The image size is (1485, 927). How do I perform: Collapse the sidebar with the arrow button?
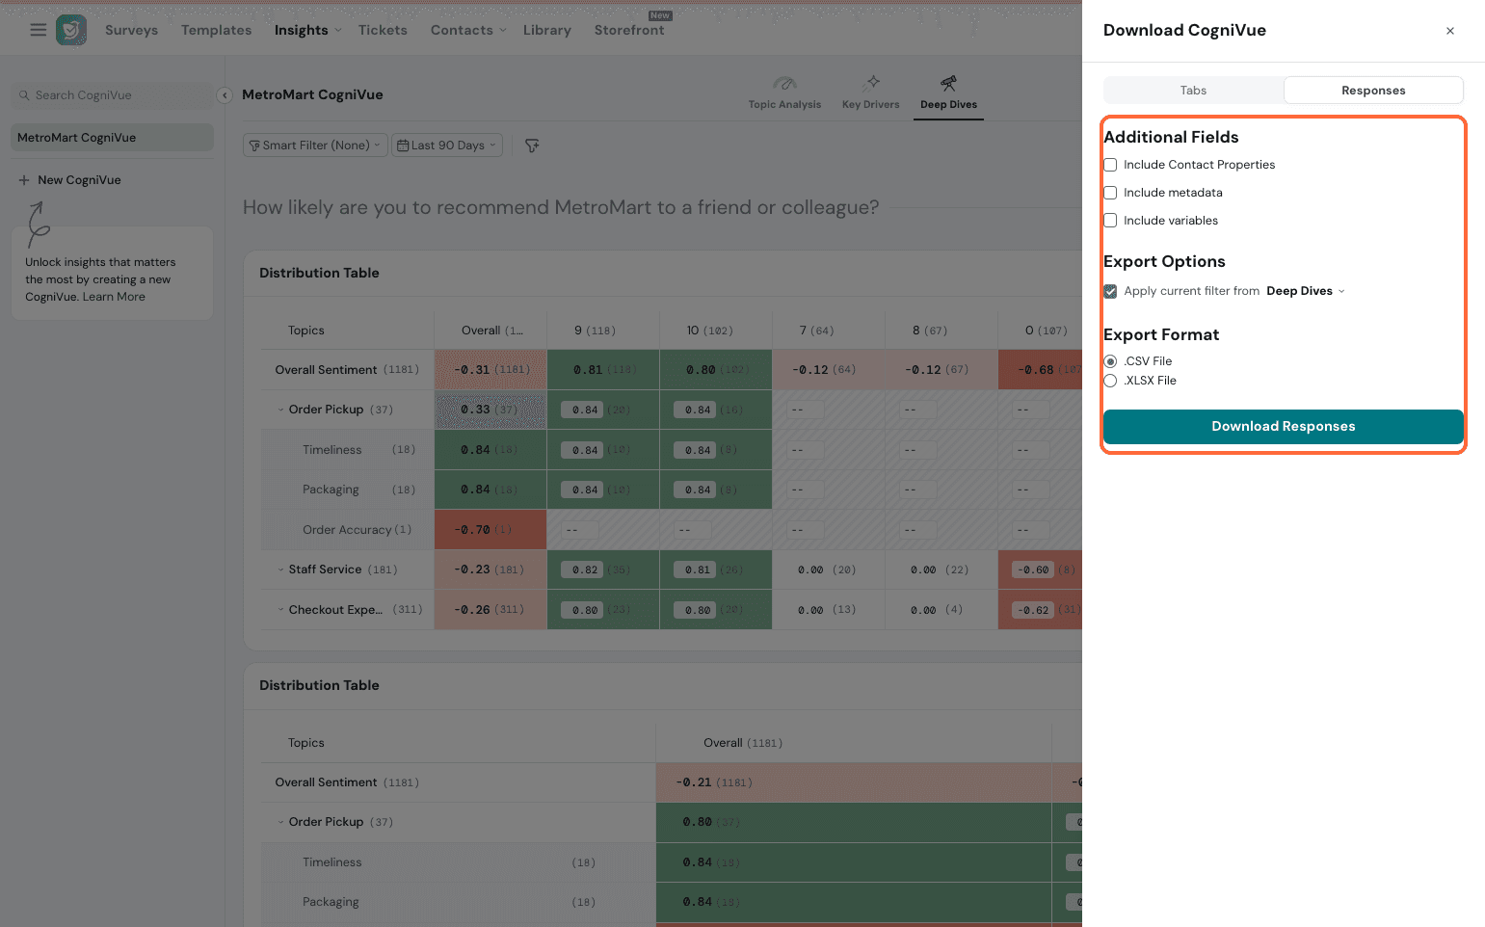[225, 95]
